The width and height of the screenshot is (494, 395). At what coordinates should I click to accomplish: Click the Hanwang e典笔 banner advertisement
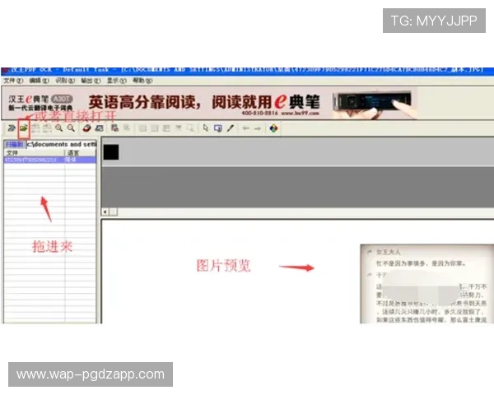[209, 103]
